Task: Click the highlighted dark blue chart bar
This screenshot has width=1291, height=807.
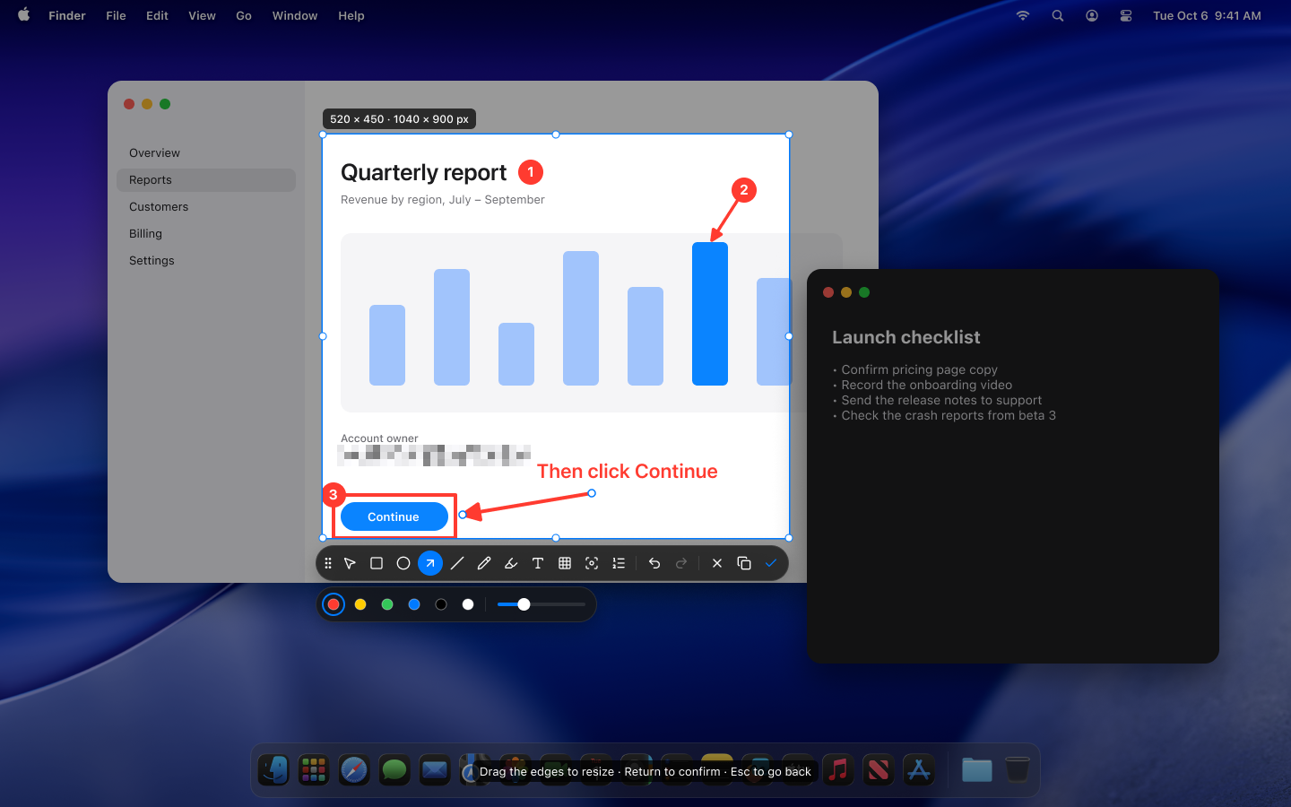Action: coord(710,314)
